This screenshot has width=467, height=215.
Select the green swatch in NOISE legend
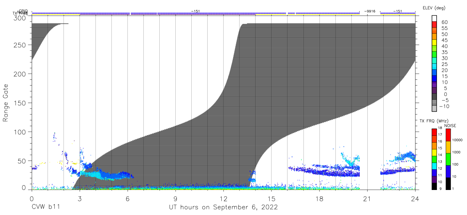pyautogui.click(x=448, y=159)
